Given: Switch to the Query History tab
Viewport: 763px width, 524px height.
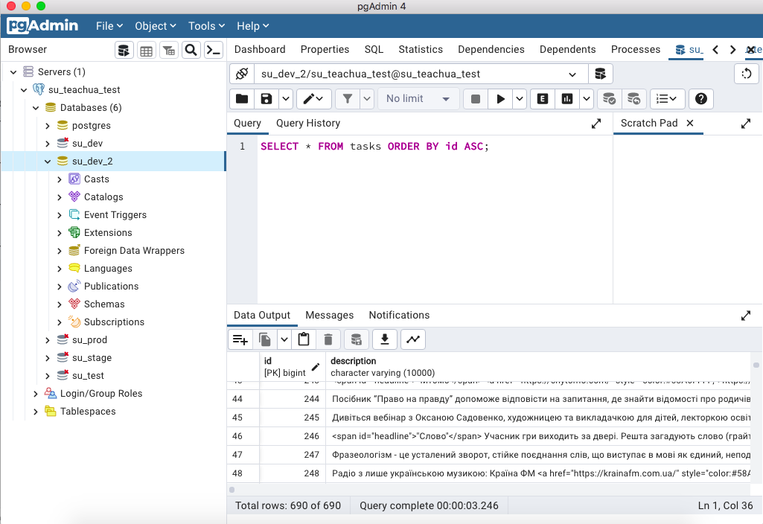Looking at the screenshot, I should 308,124.
